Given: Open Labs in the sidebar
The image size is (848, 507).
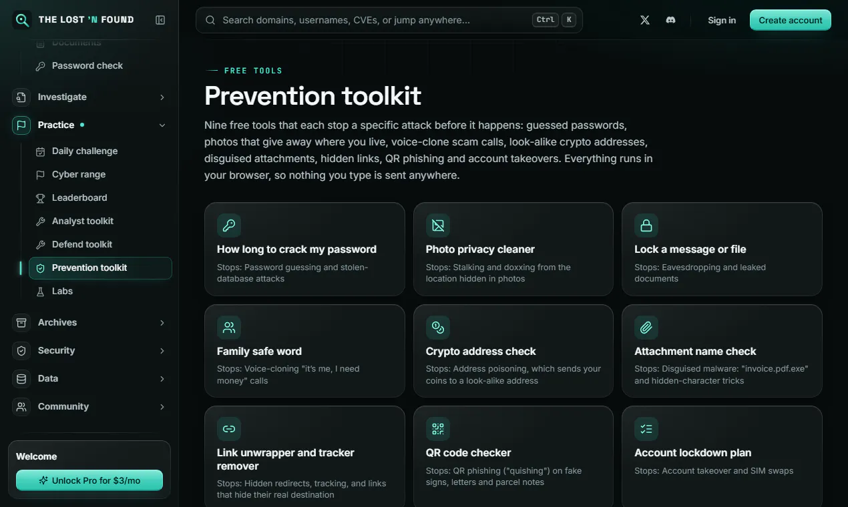Looking at the screenshot, I should (100, 292).
